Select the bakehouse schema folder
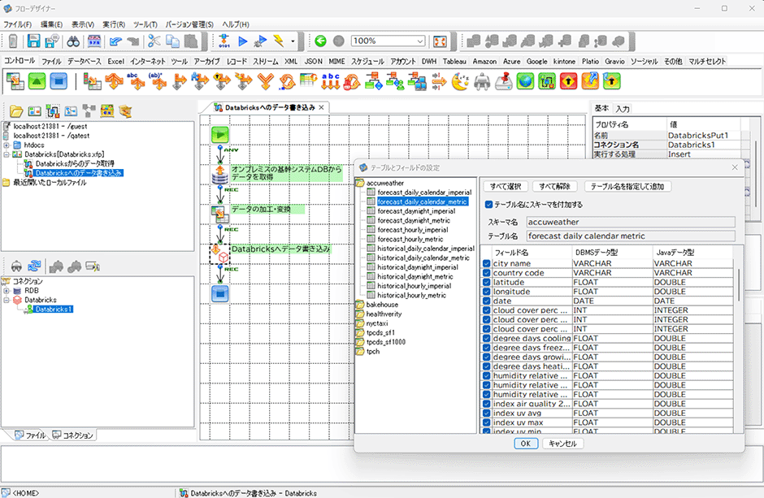Viewport: 764px width, 498px height. pos(382,305)
